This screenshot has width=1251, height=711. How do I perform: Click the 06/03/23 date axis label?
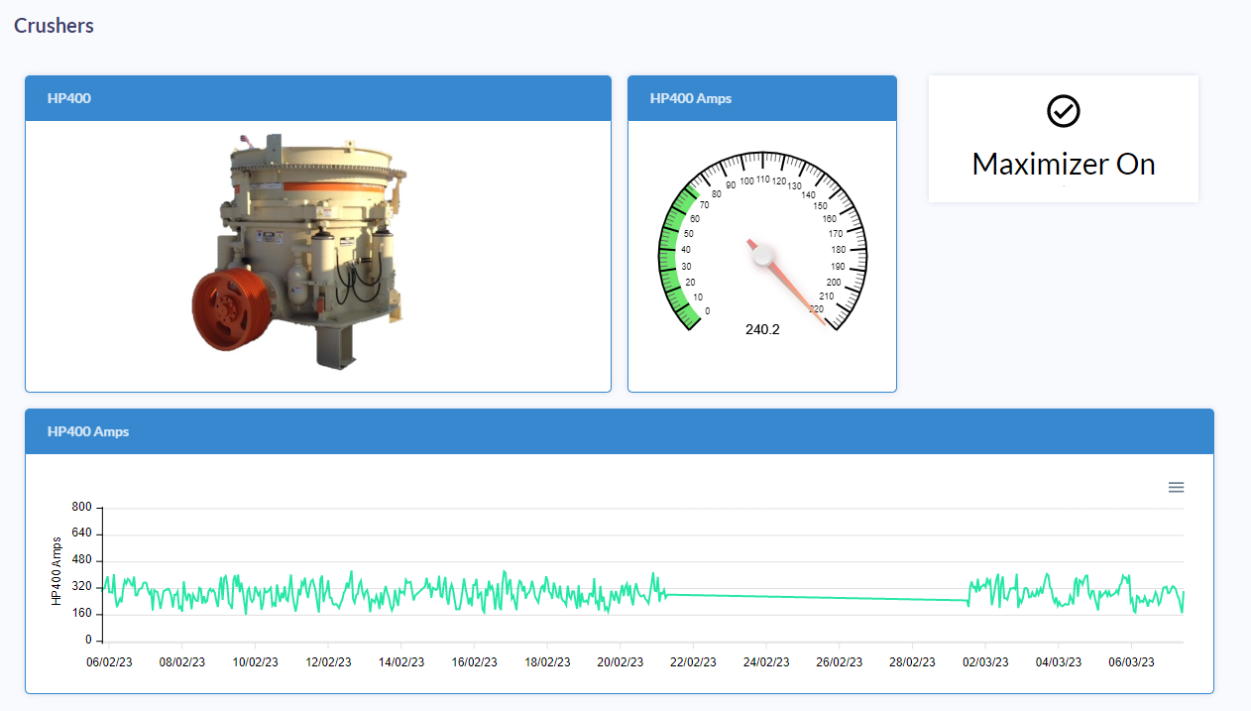coord(1132,661)
